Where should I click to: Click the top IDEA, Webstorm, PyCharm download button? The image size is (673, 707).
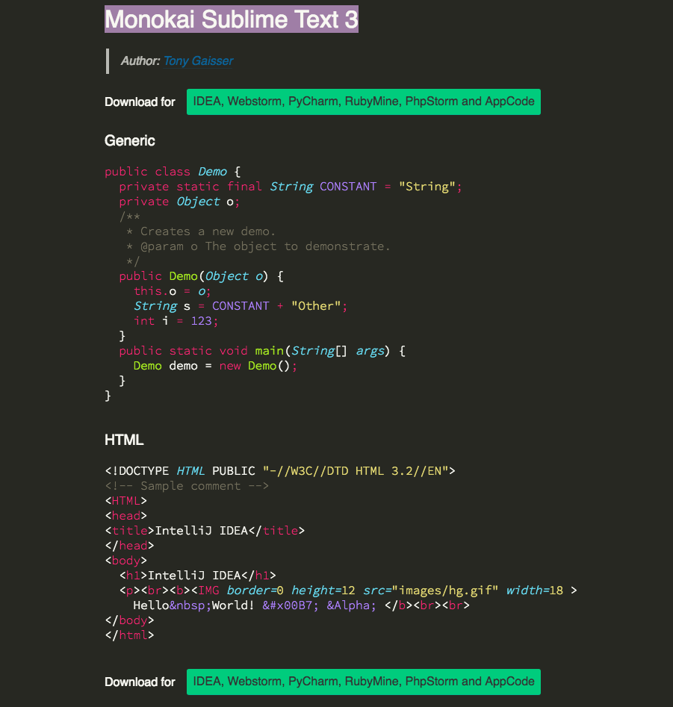(364, 102)
